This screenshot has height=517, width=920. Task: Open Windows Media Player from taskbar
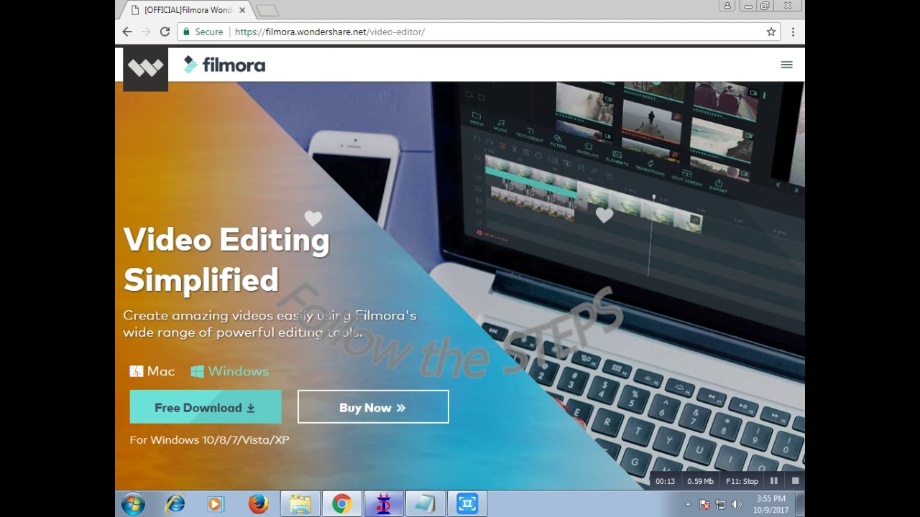(x=215, y=504)
